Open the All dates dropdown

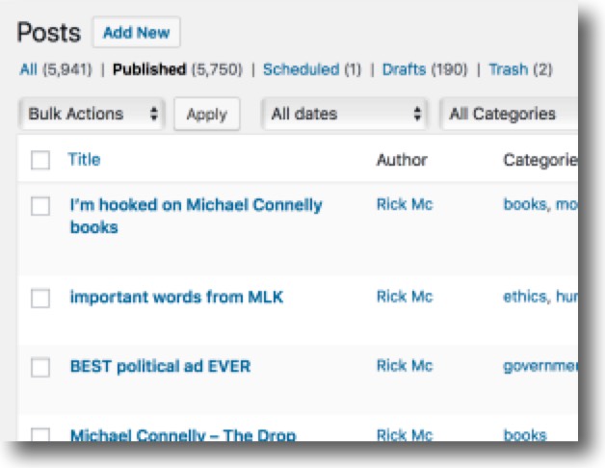point(346,114)
